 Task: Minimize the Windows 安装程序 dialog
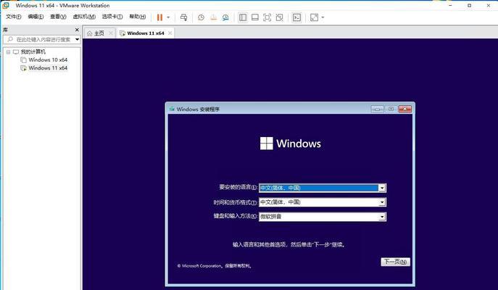378,109
